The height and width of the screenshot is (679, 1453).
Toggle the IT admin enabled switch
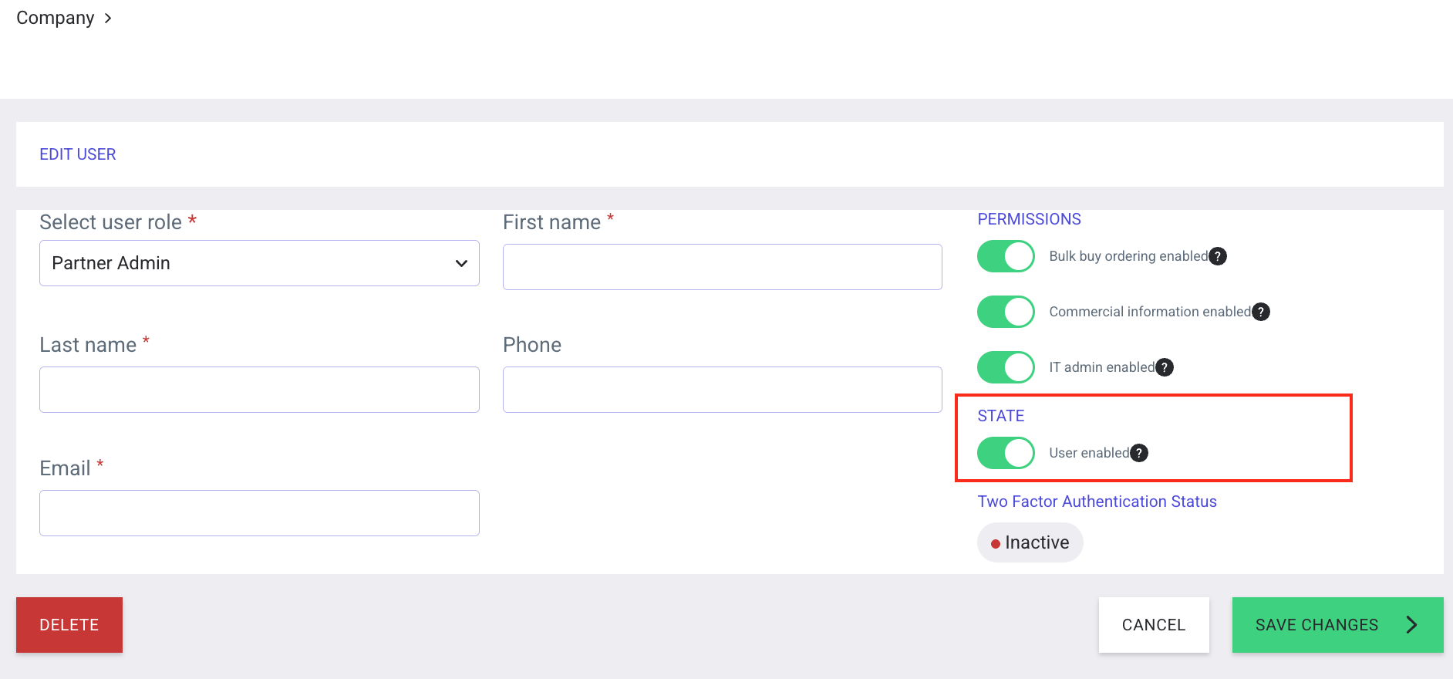[1006, 367]
